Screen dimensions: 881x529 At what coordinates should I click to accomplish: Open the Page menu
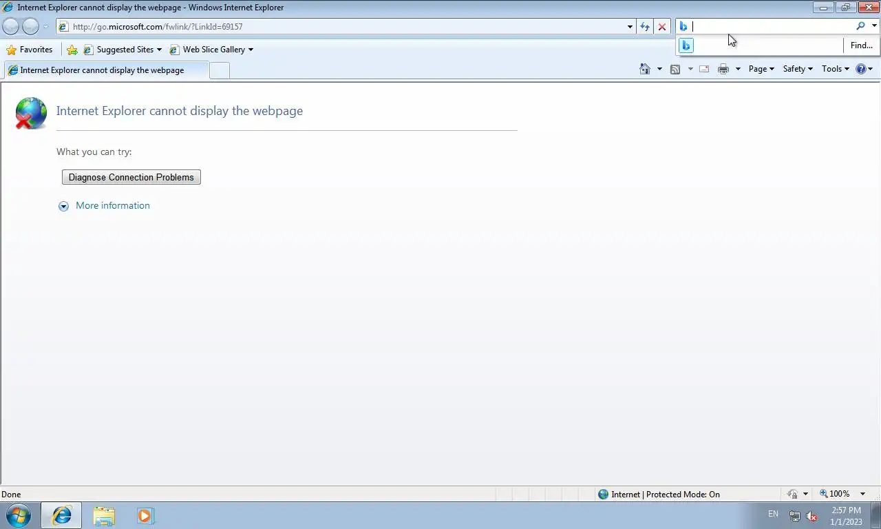(761, 69)
